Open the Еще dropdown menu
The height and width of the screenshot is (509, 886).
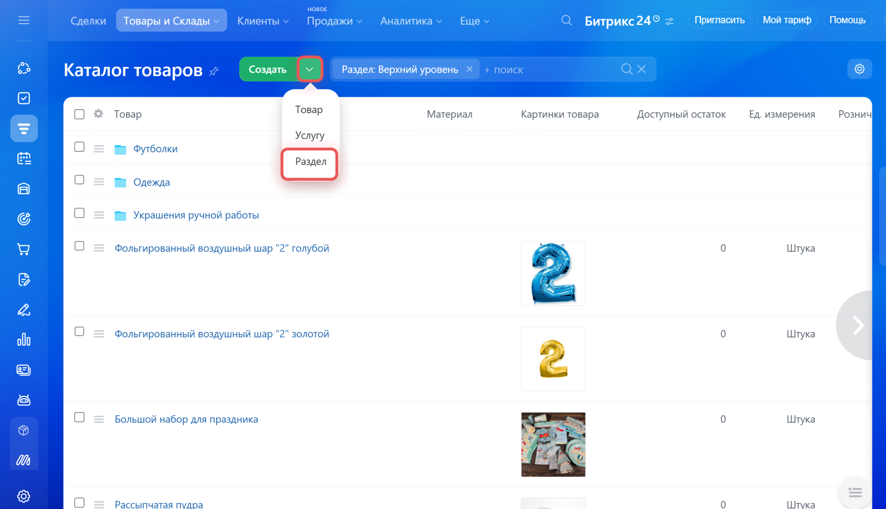coord(474,21)
